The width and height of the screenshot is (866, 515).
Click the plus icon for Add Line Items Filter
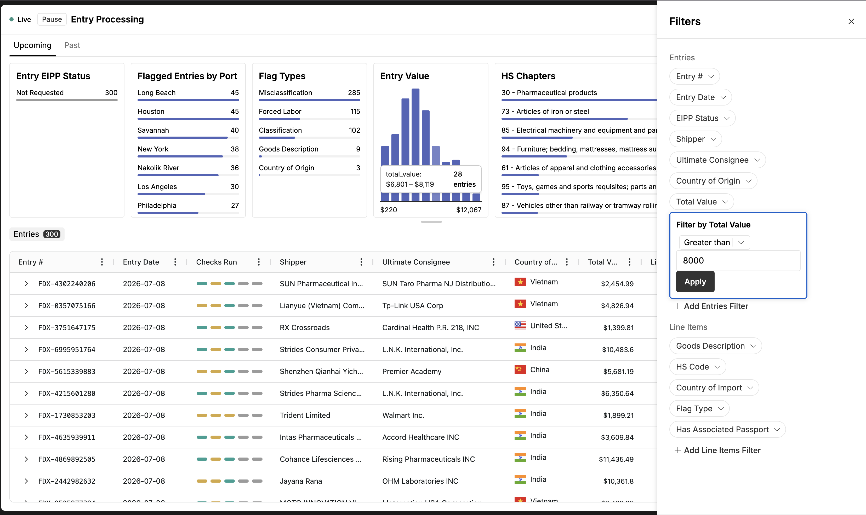(x=677, y=450)
